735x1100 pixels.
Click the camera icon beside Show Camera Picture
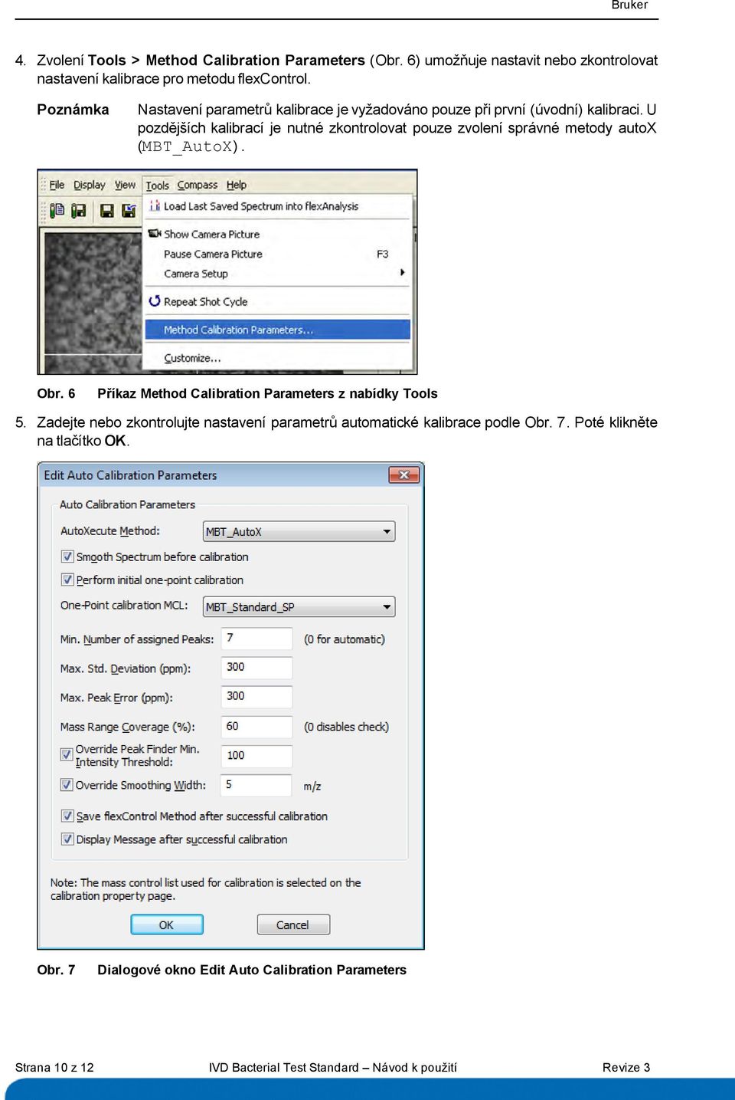click(155, 233)
